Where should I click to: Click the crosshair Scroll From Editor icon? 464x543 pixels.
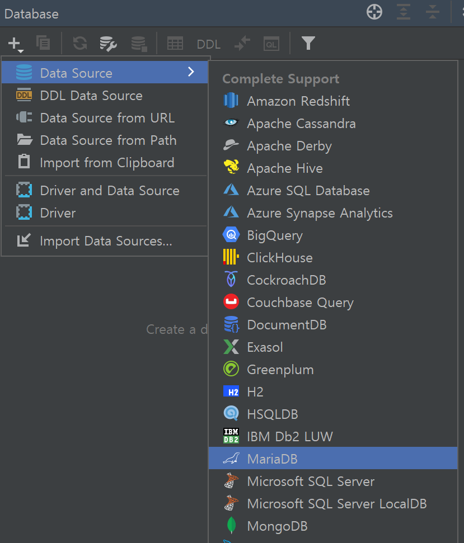click(x=374, y=12)
